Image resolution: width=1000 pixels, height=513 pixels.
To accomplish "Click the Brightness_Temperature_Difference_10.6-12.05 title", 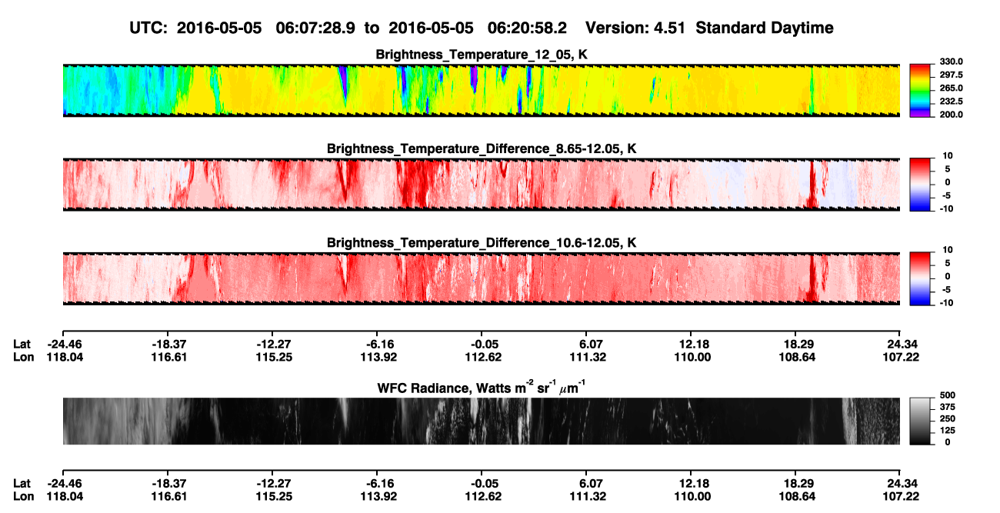I will (482, 243).
